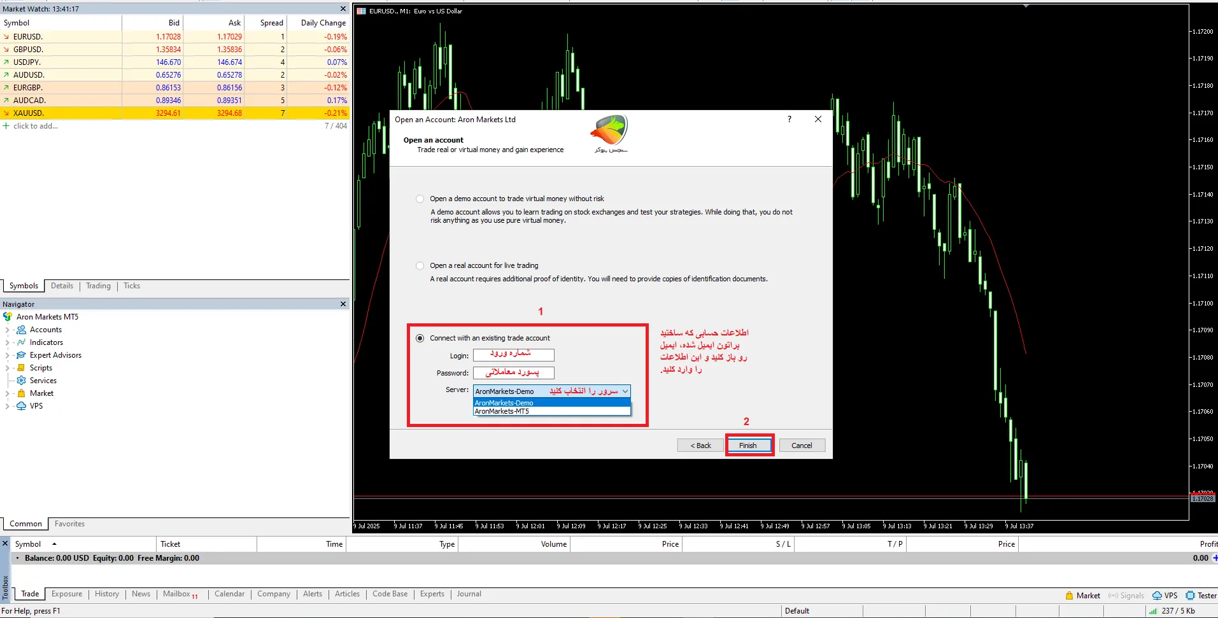This screenshot has width=1218, height=618.
Task: Click the Services gear icon
Action: click(21, 381)
